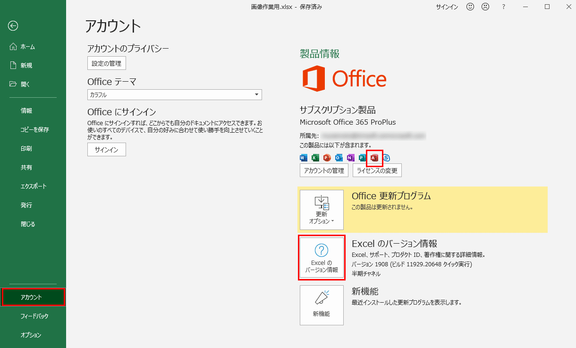
Task: Click the Microsoft Office 365 ProPlus text
Action: click(348, 122)
